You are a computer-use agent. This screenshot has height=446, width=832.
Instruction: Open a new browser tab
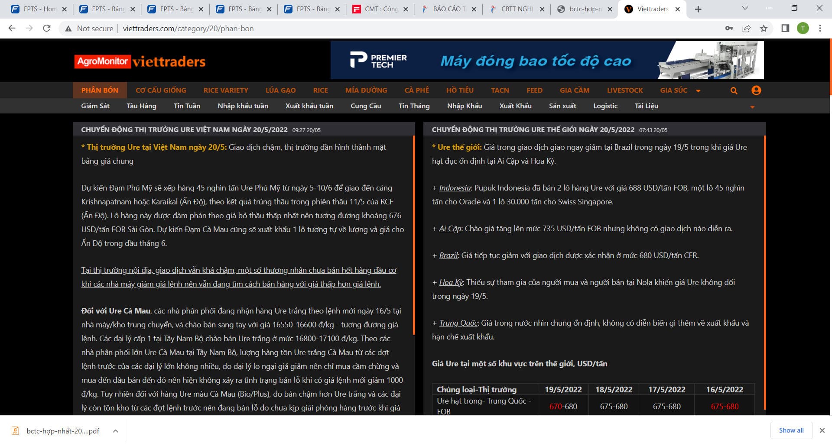tap(698, 9)
